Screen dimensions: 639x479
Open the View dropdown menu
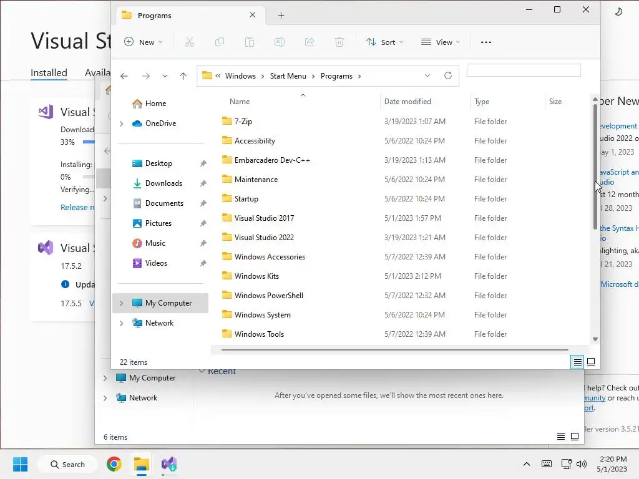coord(441,42)
